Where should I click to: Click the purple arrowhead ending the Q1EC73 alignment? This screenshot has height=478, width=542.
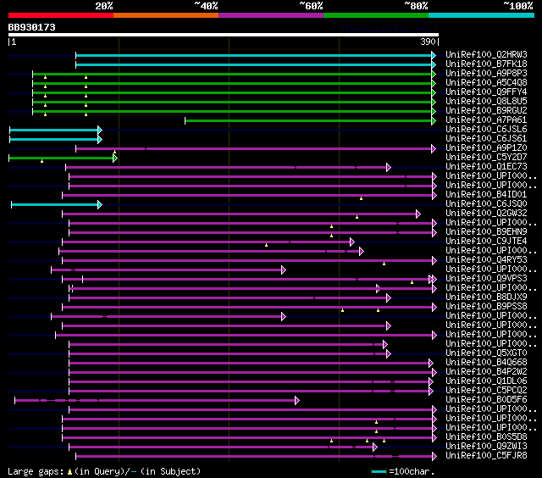tap(389, 168)
